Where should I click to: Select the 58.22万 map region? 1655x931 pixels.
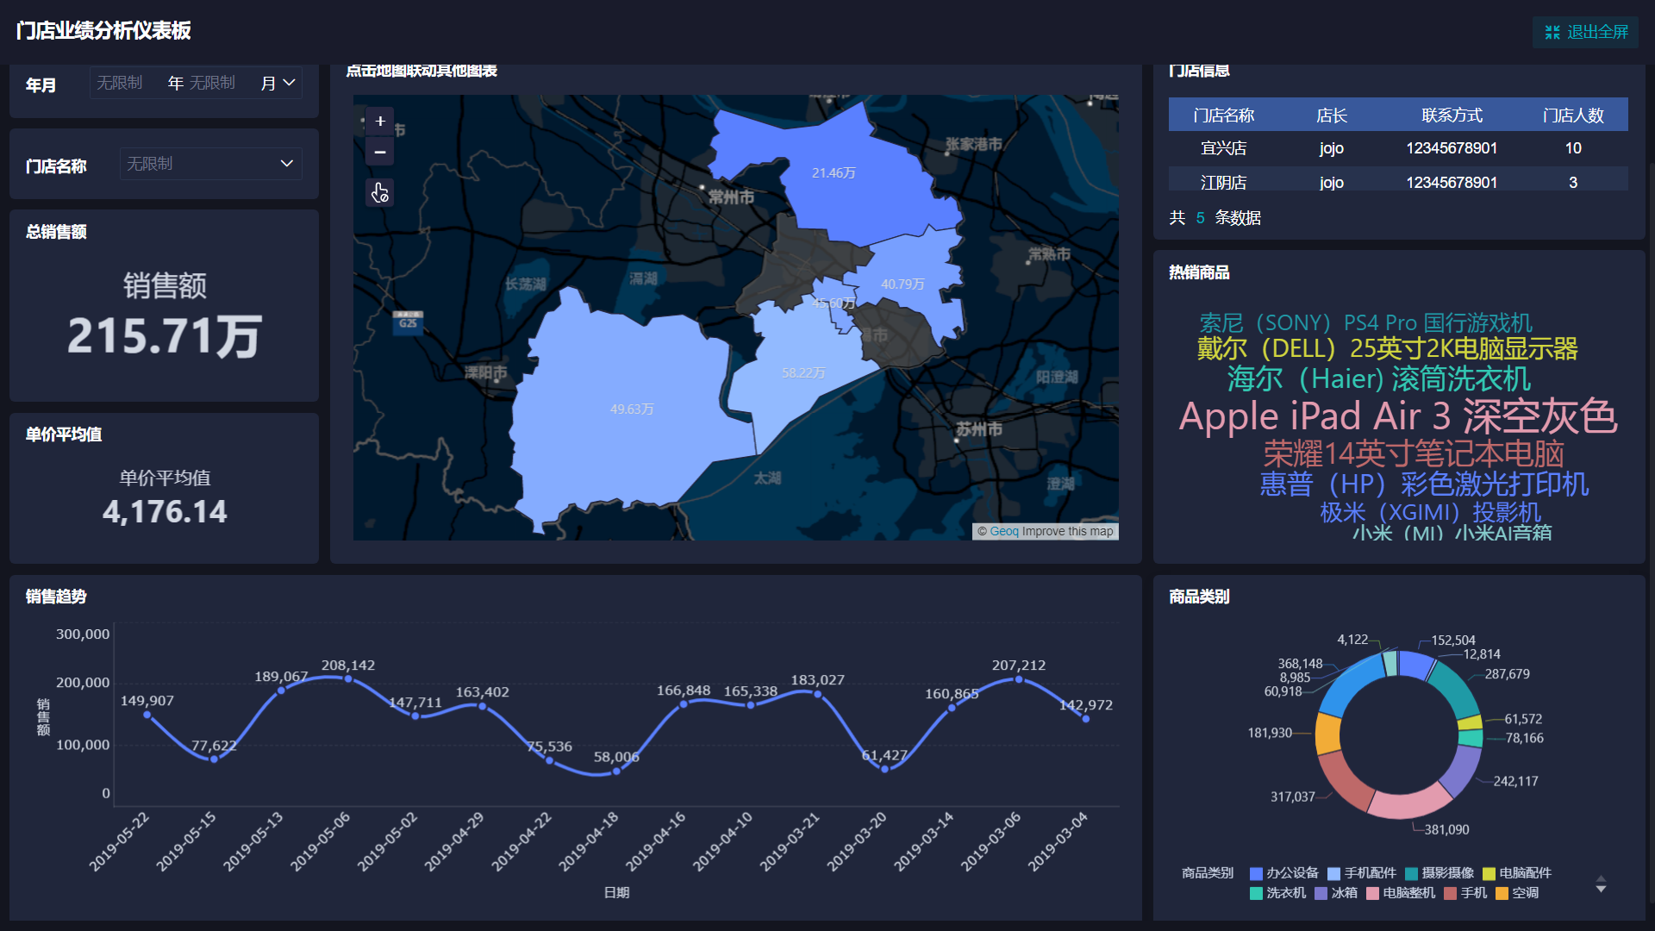803,373
